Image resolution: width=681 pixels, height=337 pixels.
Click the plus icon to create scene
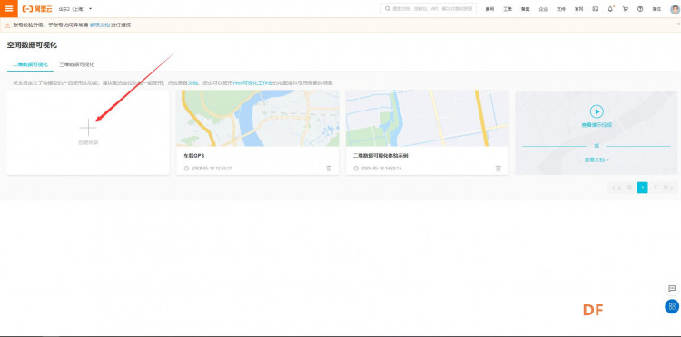88,128
